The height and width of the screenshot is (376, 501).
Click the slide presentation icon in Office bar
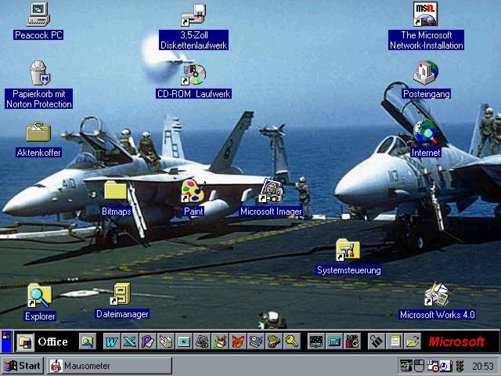tap(184, 342)
